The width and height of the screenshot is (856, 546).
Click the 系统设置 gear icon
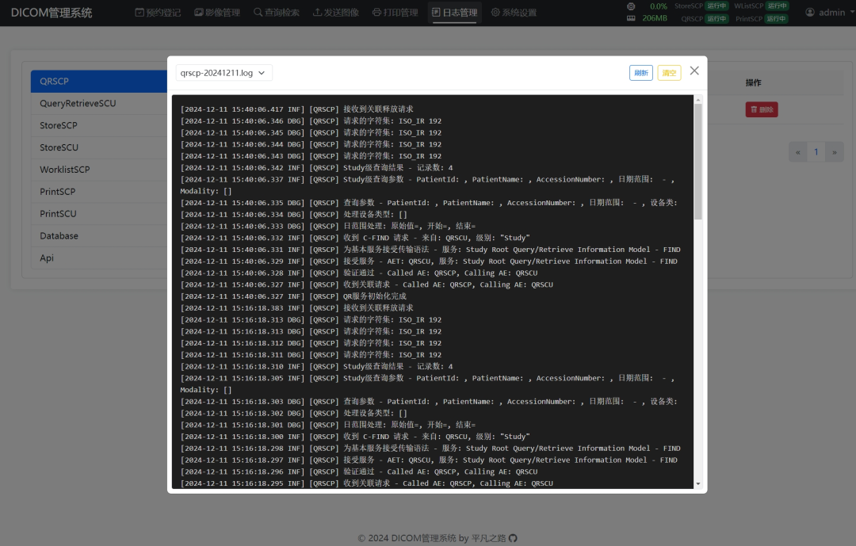tap(495, 13)
